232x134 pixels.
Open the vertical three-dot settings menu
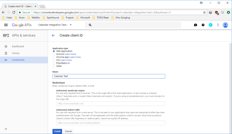coord(218,25)
